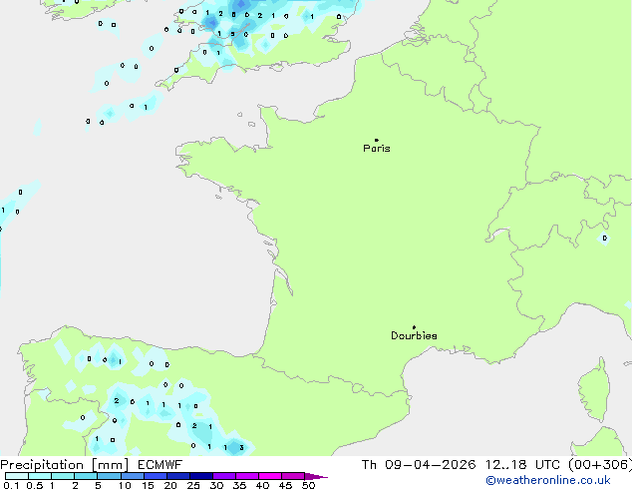Click the legend label '50'
This screenshot has width=632, height=489.
(308, 485)
